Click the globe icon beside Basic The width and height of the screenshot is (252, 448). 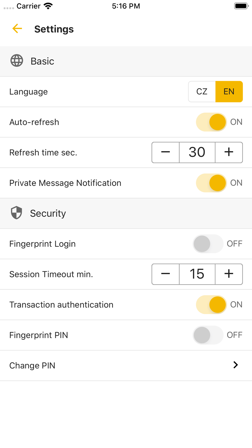tap(17, 61)
